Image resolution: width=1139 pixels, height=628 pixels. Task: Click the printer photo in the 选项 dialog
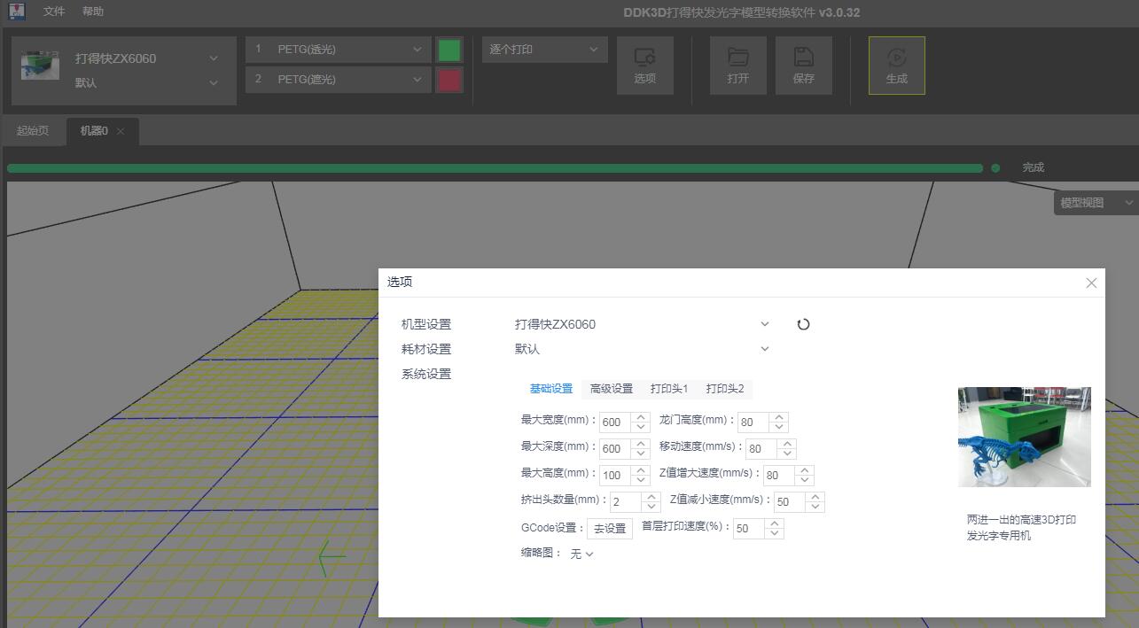pos(1025,437)
